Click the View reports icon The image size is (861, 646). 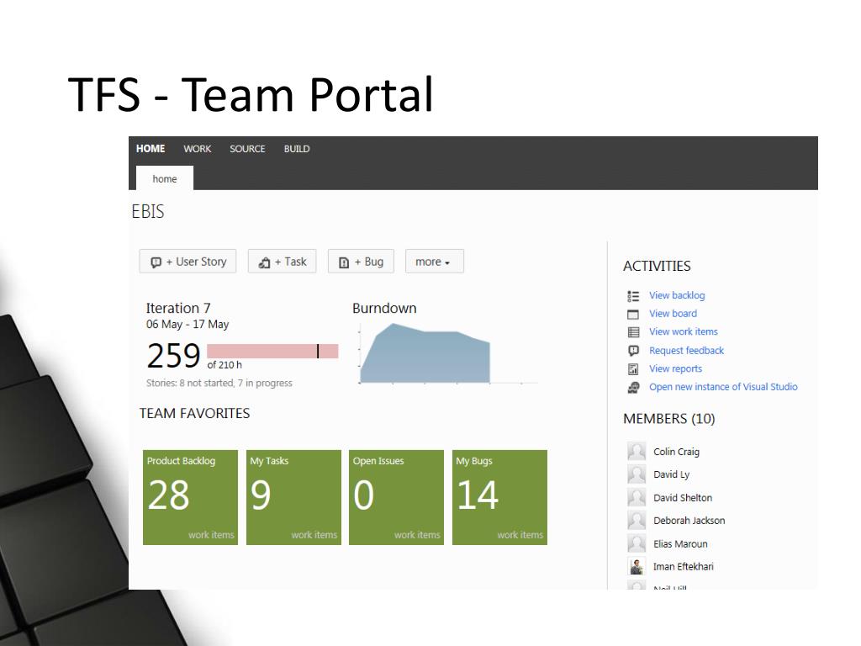633,369
